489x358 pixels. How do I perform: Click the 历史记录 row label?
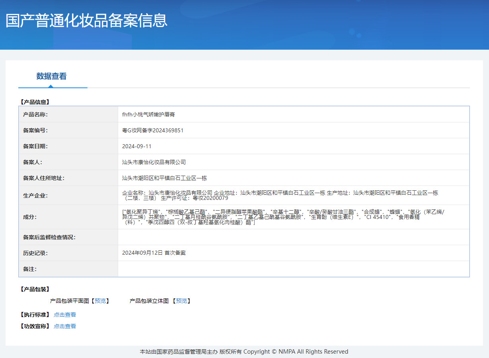35,253
